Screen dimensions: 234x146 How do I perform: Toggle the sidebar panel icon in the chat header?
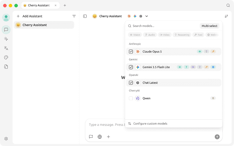click(x=85, y=16)
